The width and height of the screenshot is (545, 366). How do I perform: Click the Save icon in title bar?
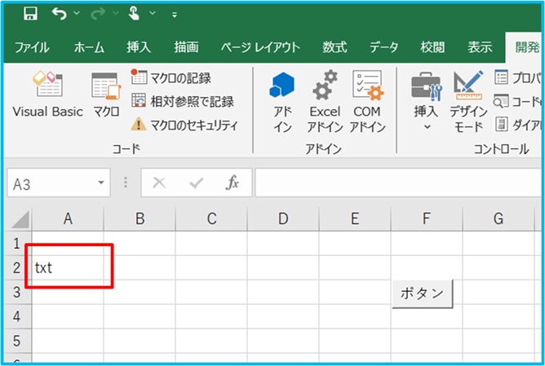tap(30, 14)
